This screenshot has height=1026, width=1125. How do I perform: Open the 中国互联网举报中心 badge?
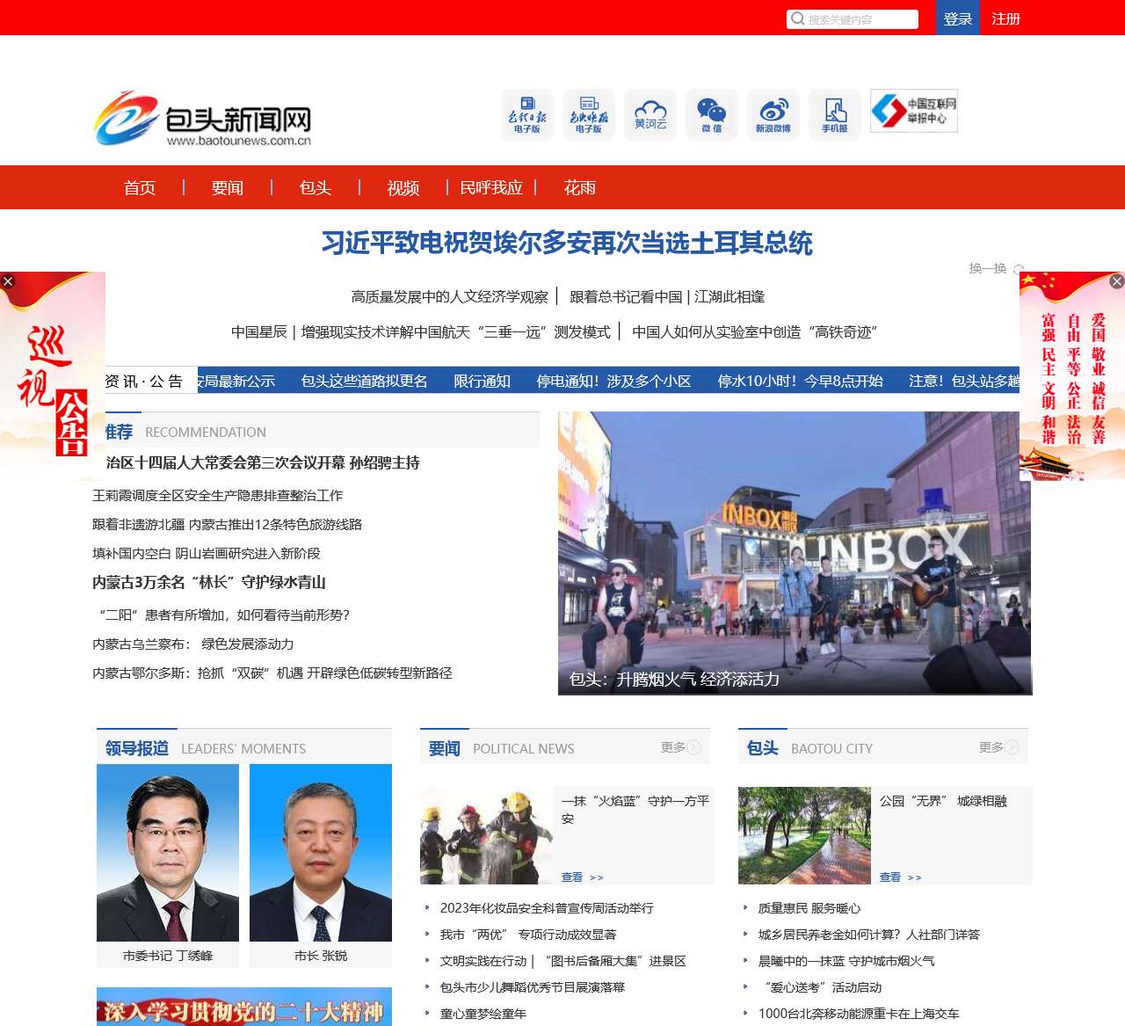coord(914,111)
